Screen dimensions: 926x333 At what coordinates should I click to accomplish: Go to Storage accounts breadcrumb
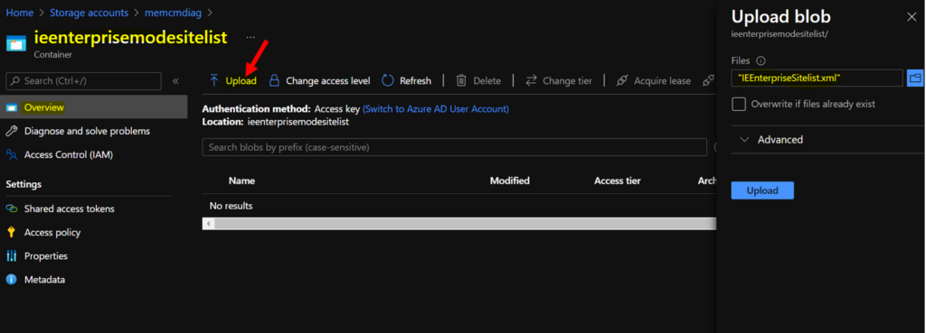(x=89, y=13)
